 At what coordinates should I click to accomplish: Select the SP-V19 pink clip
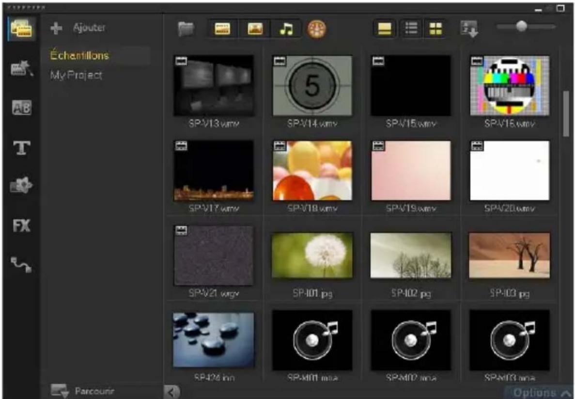tap(411, 170)
